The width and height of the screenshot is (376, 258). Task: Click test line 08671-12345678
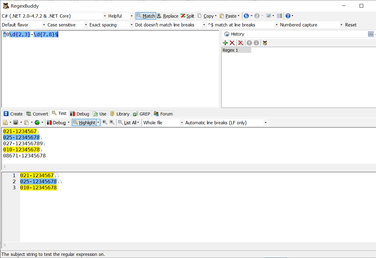coord(24,156)
